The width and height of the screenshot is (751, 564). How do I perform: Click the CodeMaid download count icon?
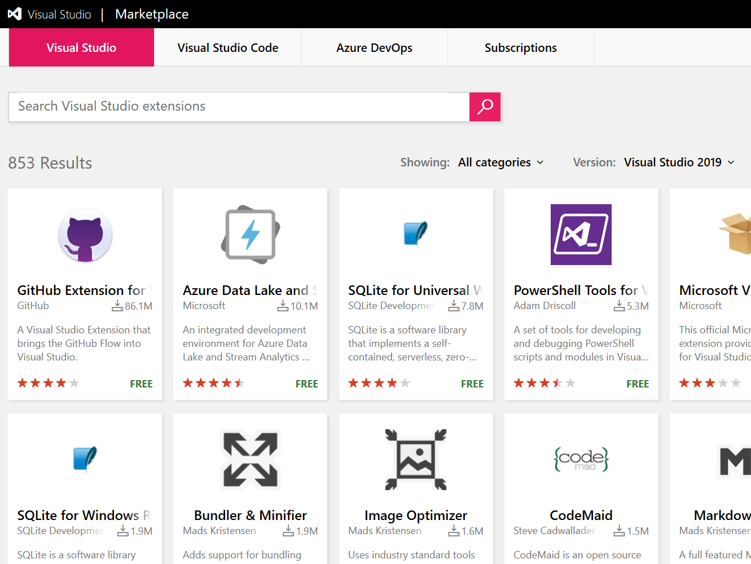point(619,531)
